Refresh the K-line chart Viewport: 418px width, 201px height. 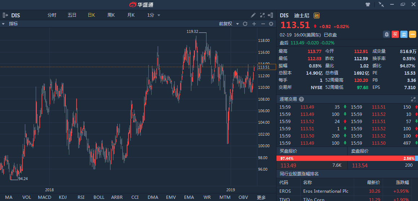coord(245,24)
